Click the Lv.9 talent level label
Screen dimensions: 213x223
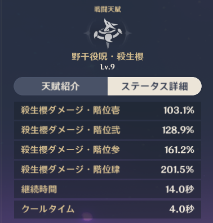pos(108,67)
